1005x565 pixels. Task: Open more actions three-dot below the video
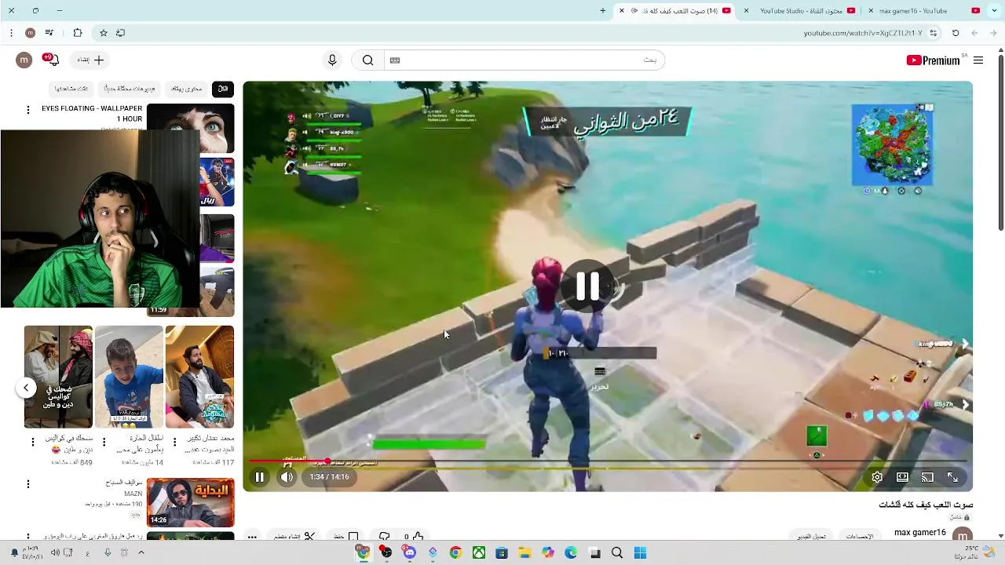pos(252,537)
